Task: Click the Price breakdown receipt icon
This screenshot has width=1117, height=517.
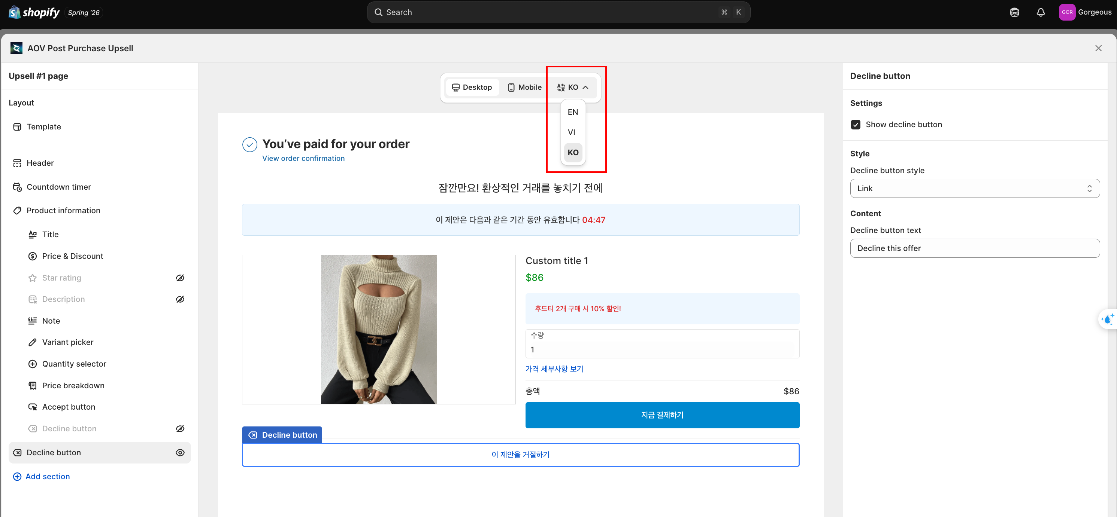Action: pos(33,386)
